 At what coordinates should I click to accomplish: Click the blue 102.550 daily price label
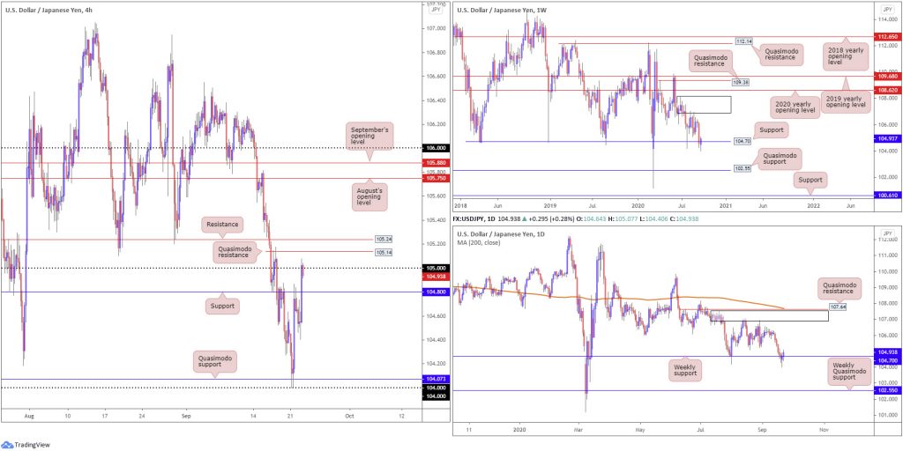pyautogui.click(x=887, y=390)
